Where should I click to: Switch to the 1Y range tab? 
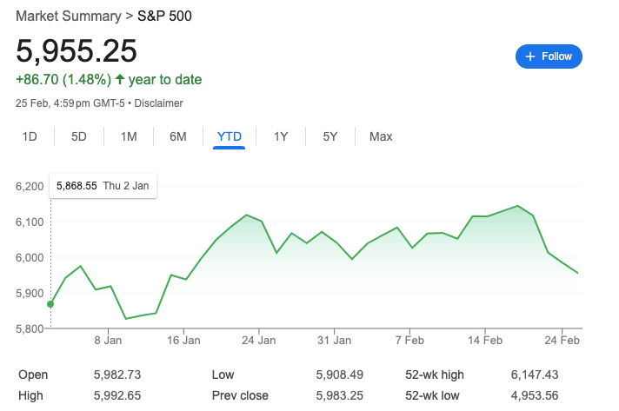pos(281,136)
